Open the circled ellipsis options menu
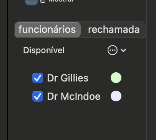Viewport: 156px width, 140px height. coord(113,50)
